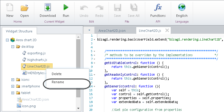Screen dimensions: 224x112
Task: Click the Save All icon
Action: click(134, 8)
